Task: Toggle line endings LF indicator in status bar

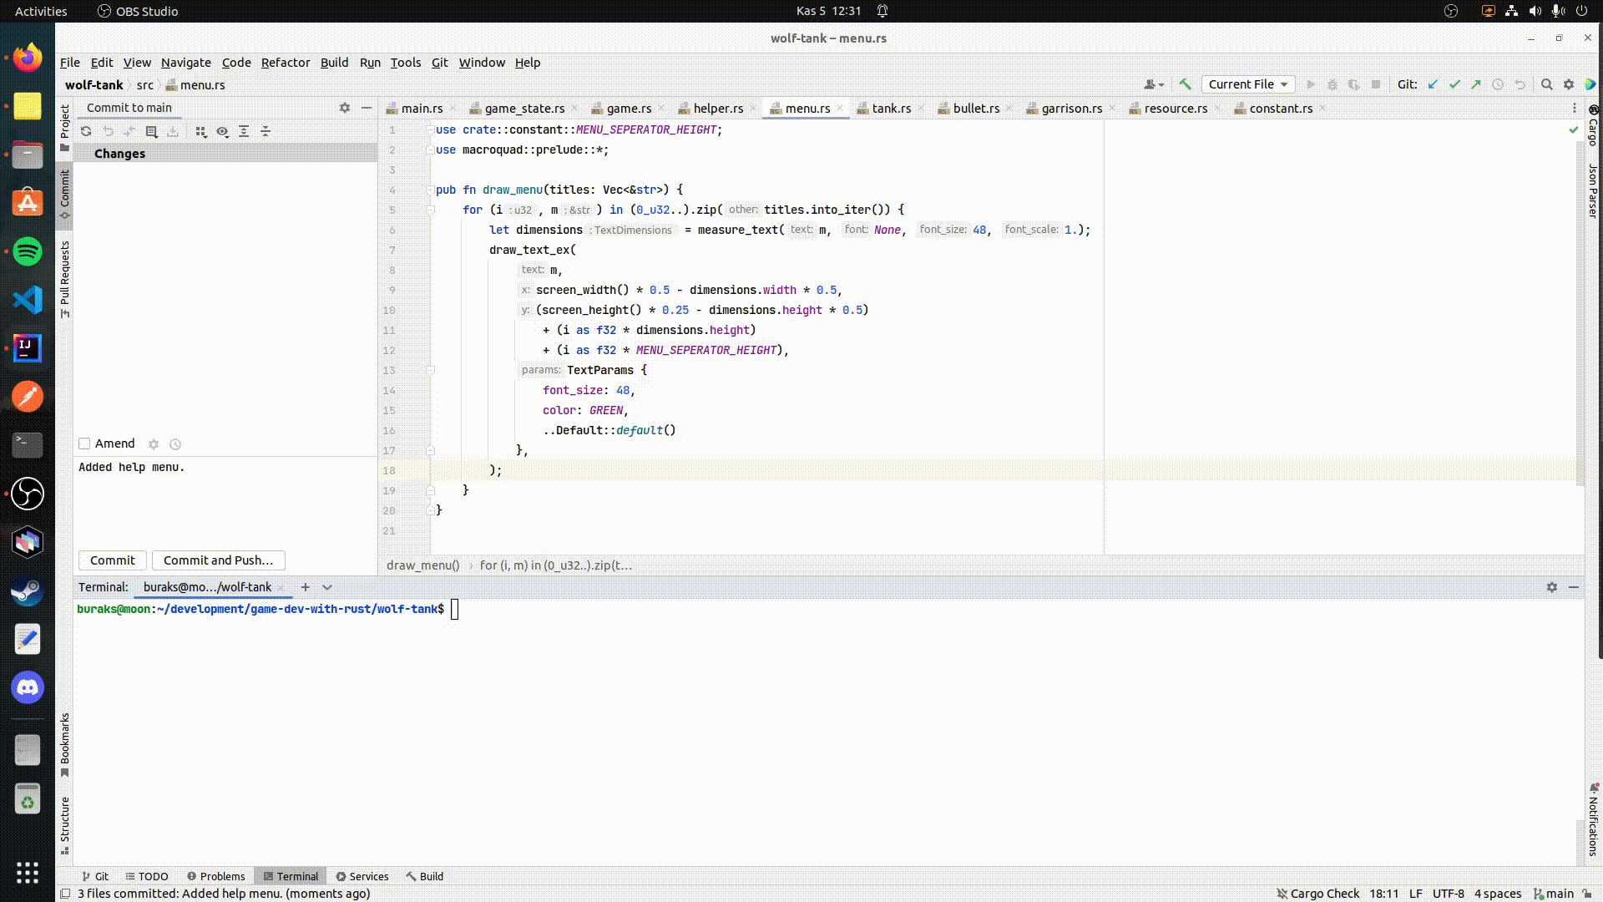Action: [x=1413, y=893]
